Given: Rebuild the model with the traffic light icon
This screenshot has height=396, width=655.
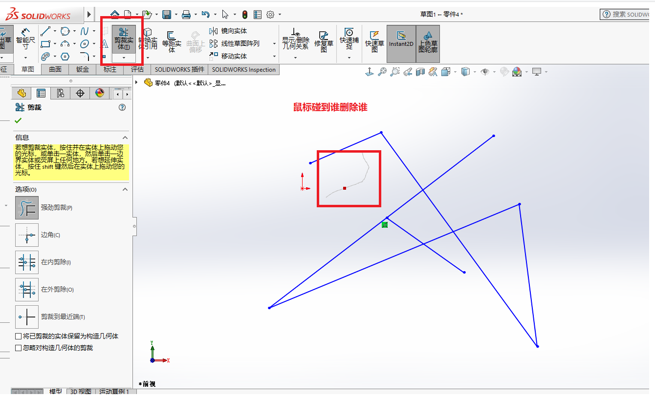Looking at the screenshot, I should 245,14.
